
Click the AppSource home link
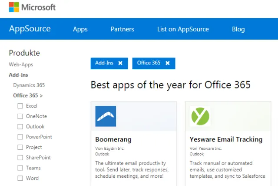click(30, 29)
